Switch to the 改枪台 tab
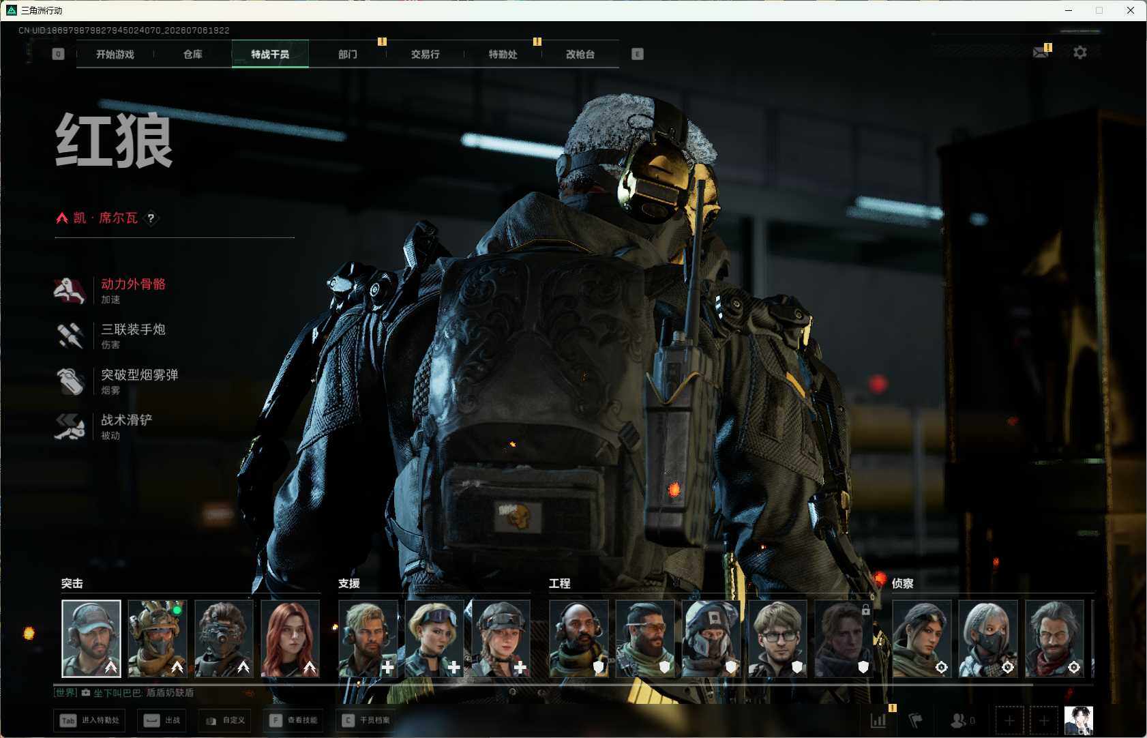Viewport: 1147px width, 738px height. click(580, 54)
